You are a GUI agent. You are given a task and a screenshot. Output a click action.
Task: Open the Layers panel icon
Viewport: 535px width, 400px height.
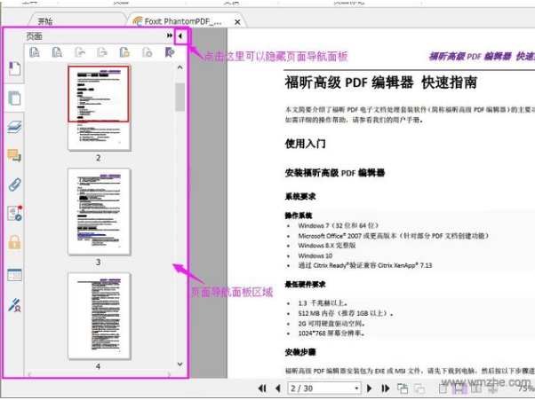14,127
